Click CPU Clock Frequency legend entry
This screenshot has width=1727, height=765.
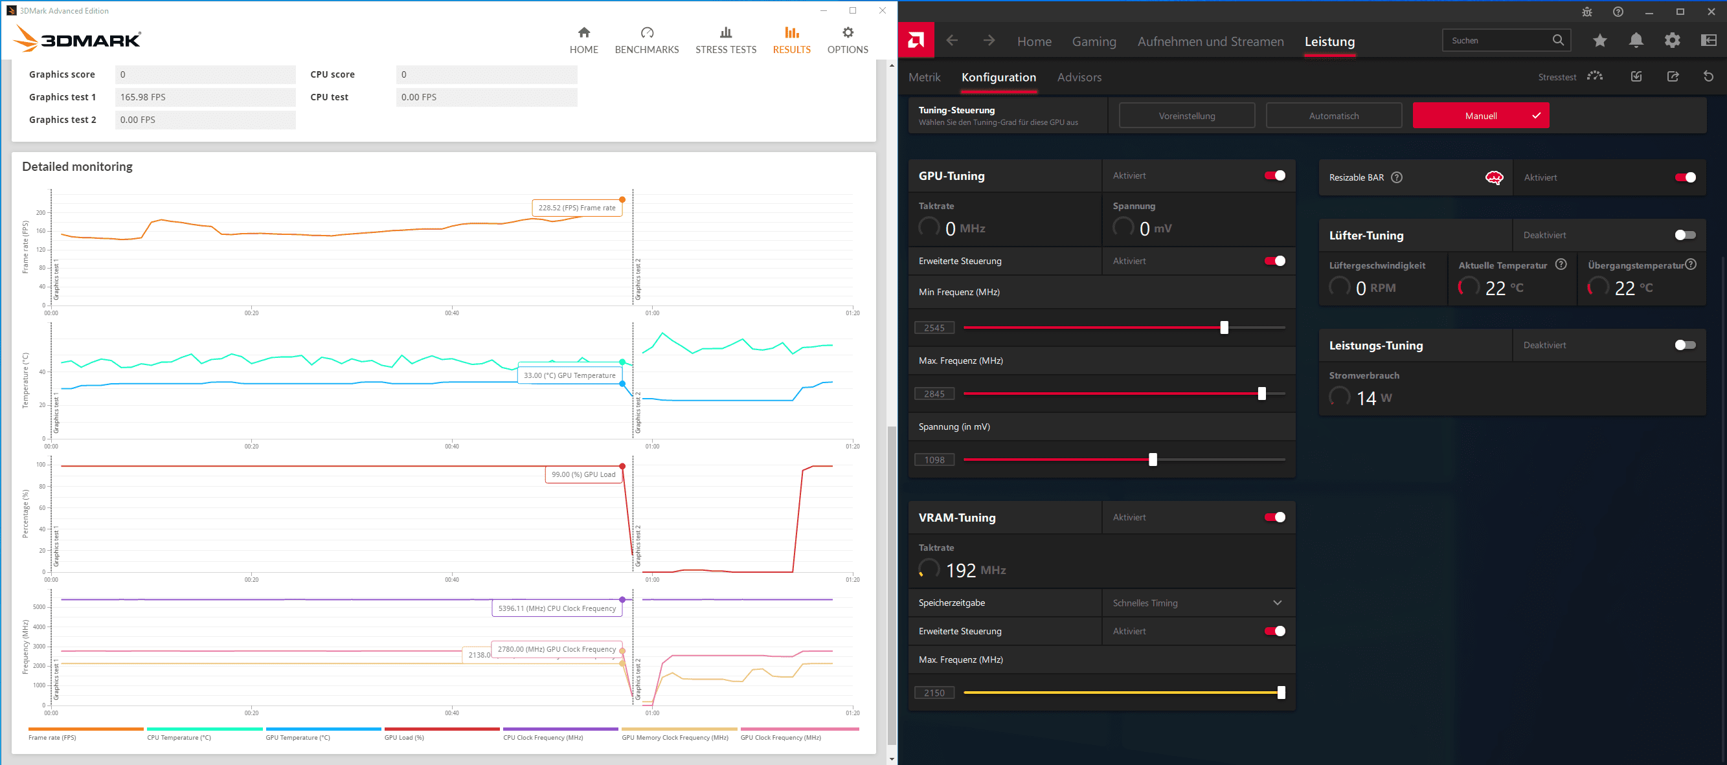point(561,734)
